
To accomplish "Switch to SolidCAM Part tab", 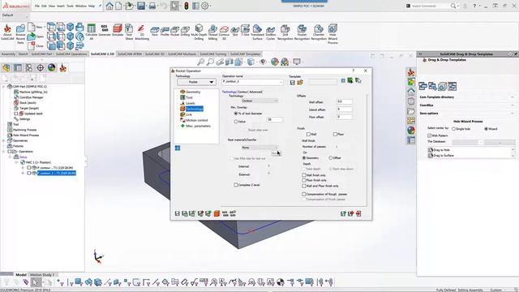I will [41, 54].
